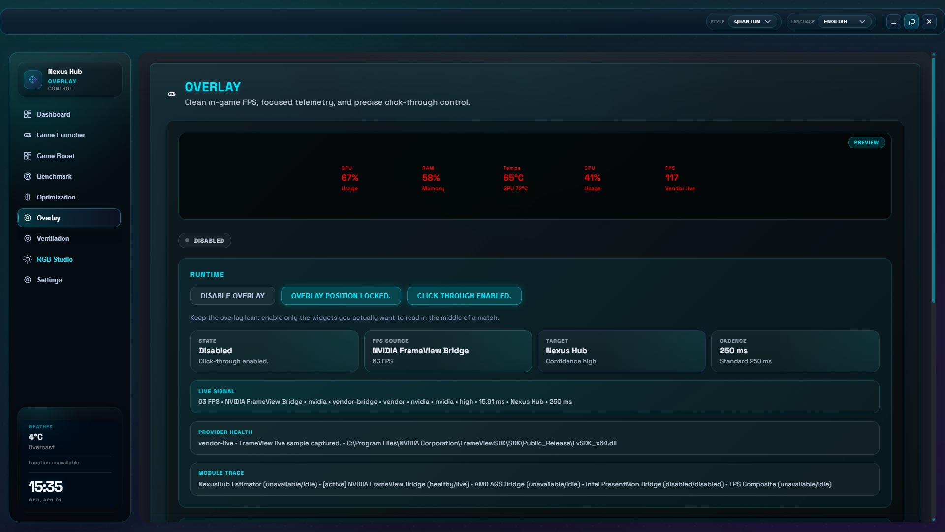This screenshot has width=945, height=532.
Task: Open the Ventilation menu item
Action: tap(53, 238)
